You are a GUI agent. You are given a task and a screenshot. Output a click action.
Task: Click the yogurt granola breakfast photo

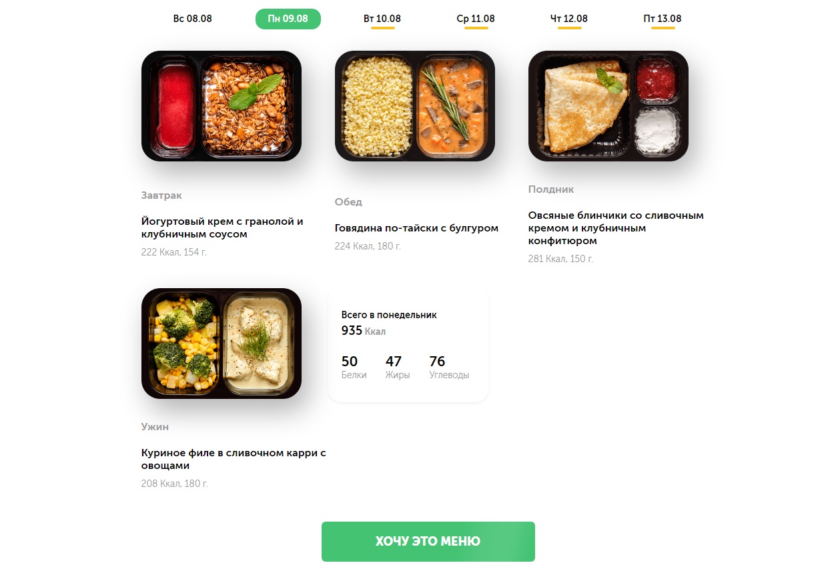[222, 106]
